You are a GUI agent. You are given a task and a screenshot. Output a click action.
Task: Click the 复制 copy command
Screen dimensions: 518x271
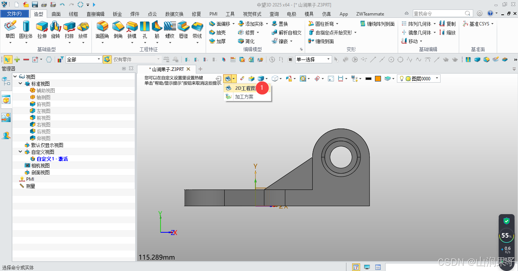click(447, 24)
